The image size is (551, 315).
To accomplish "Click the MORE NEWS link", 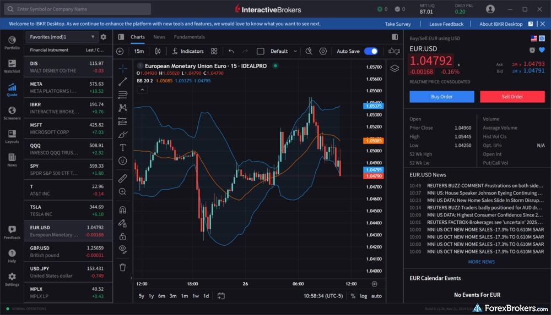I will point(481,262).
